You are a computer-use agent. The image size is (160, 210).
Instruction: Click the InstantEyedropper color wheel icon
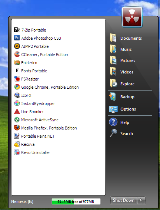17,103
